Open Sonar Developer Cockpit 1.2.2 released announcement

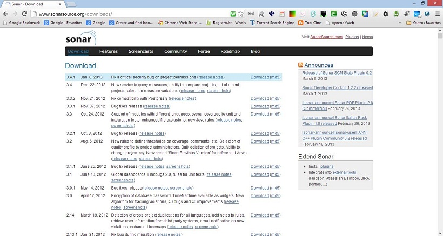pyautogui.click(x=337, y=88)
